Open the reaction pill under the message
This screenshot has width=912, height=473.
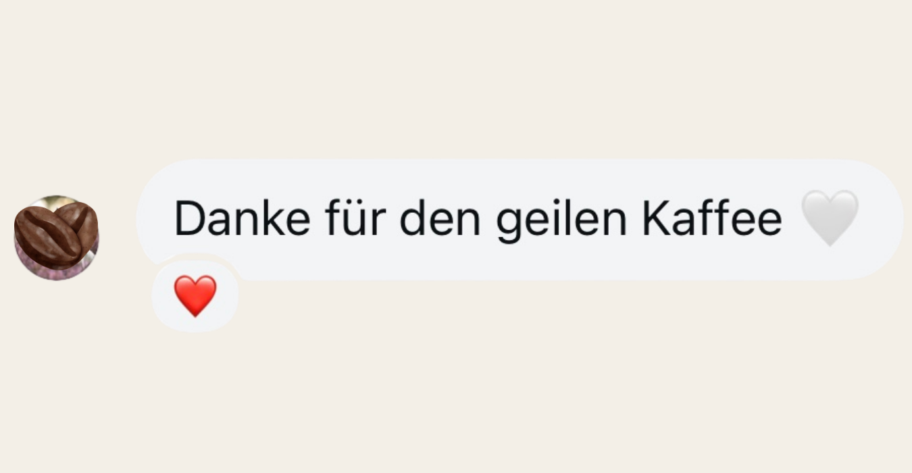point(195,296)
